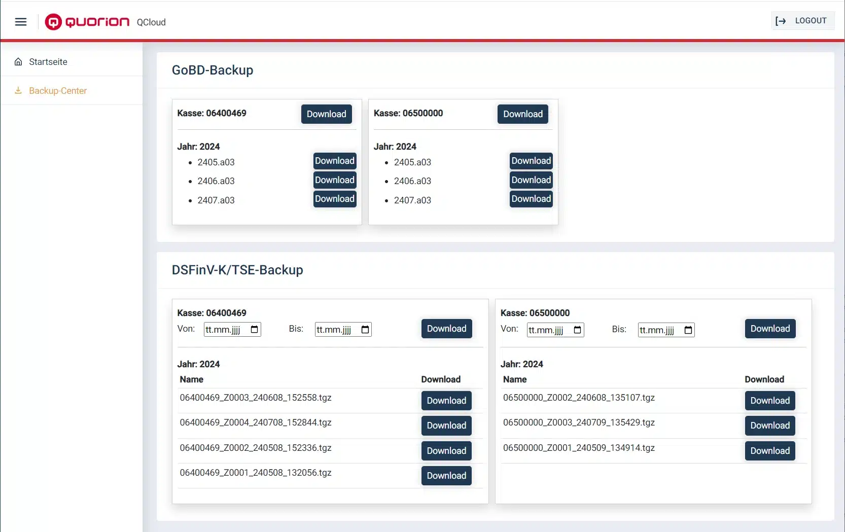The height and width of the screenshot is (532, 845).
Task: Click 2405.a03 entry under Kasse 06400469
Action: tap(216, 162)
